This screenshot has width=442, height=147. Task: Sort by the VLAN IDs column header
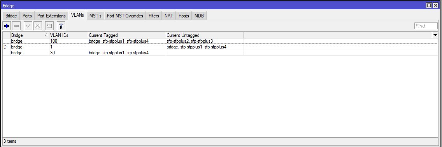68,35
